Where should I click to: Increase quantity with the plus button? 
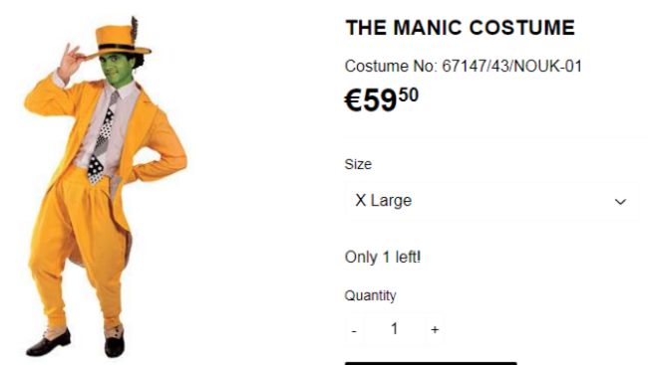(x=435, y=329)
